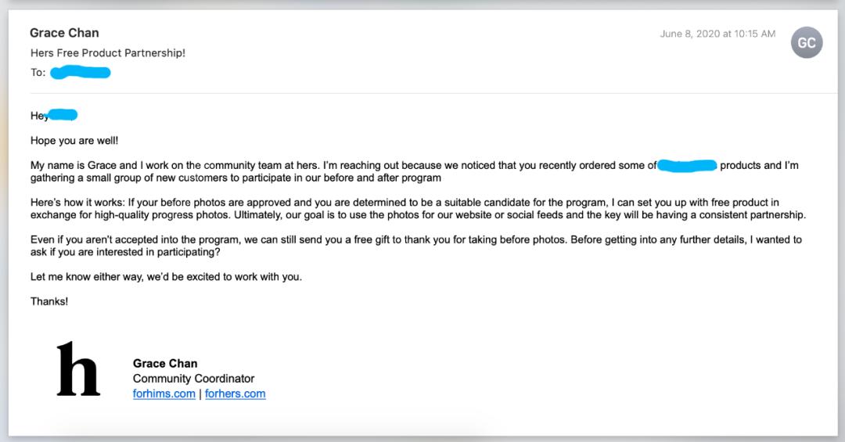Select the "Hers Free Product Partnership!" subject line
845x442 pixels.
coord(108,53)
